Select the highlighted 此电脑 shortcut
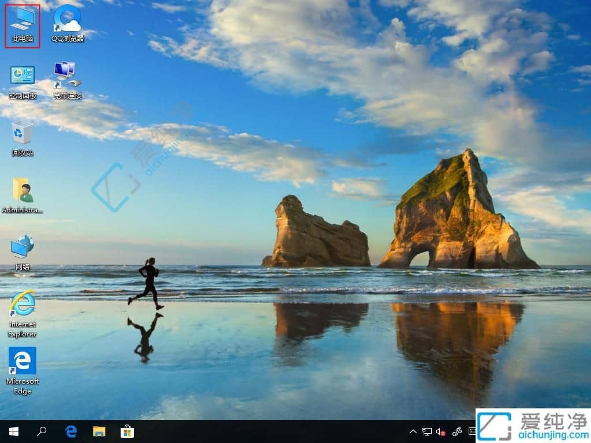This screenshot has height=443, width=591. [x=22, y=22]
